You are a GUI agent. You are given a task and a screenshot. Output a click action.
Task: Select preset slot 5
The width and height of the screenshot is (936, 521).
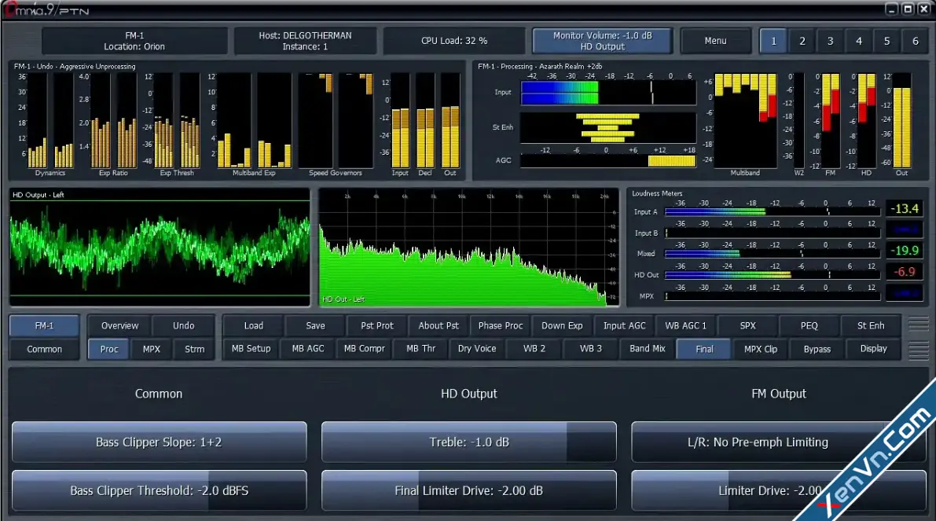(x=886, y=41)
